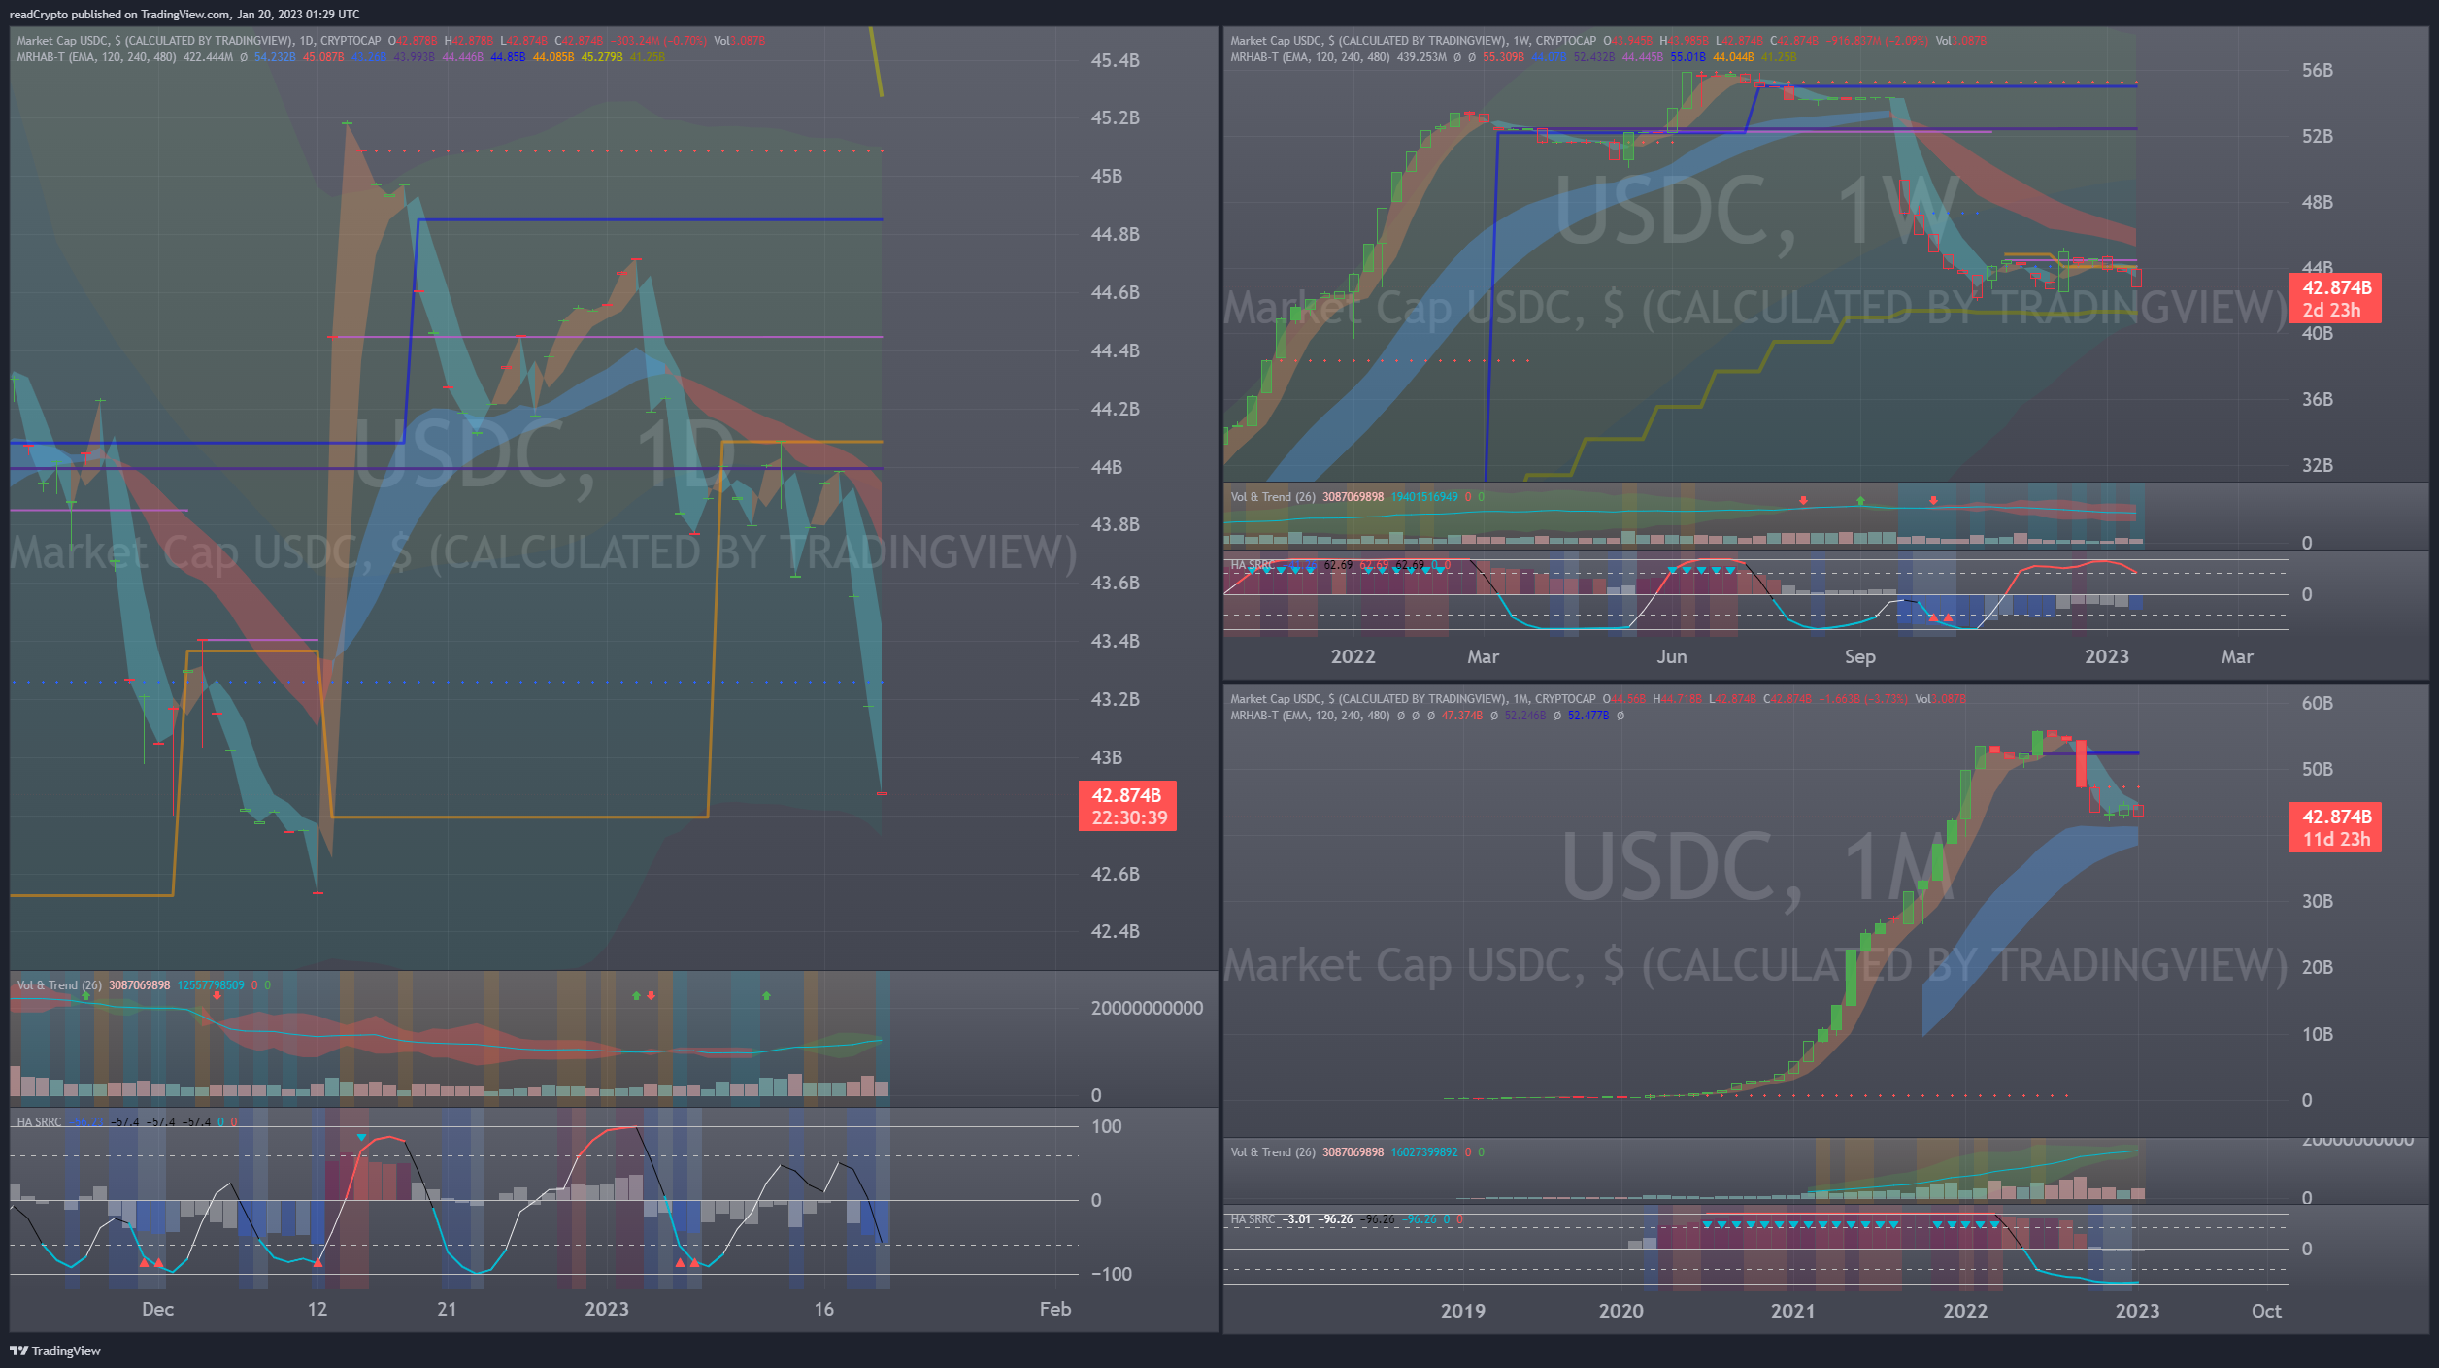The height and width of the screenshot is (1368, 2439).
Task: Click HA SRRC legend in 1D chart
Action: tap(39, 1122)
